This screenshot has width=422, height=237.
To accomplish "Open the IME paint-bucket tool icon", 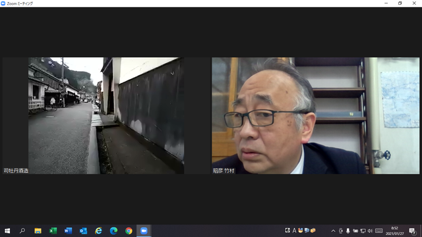I will pos(301,230).
